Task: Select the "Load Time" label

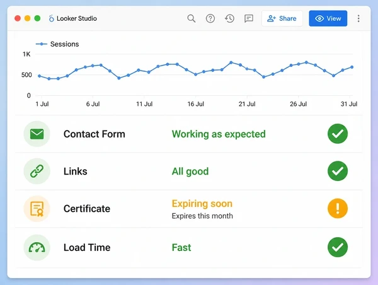Action: [x=87, y=248]
